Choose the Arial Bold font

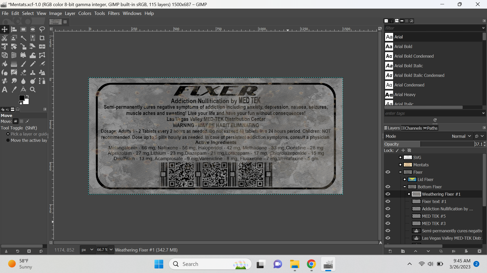(433, 47)
